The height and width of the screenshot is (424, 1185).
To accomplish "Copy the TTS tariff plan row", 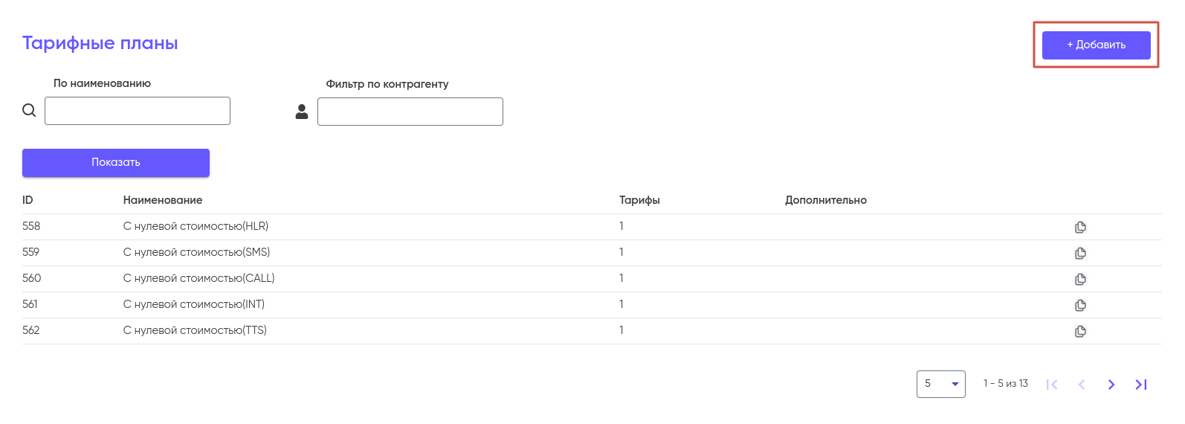I will click(1080, 331).
